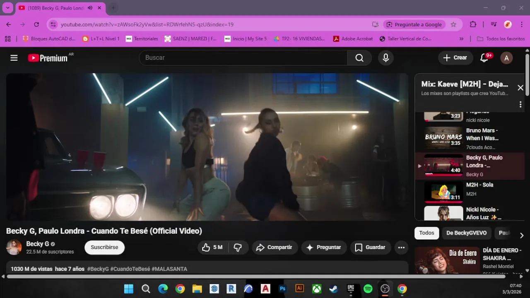Open the Chrome extensions puzzle icon
530x298 pixels.
click(x=473, y=24)
